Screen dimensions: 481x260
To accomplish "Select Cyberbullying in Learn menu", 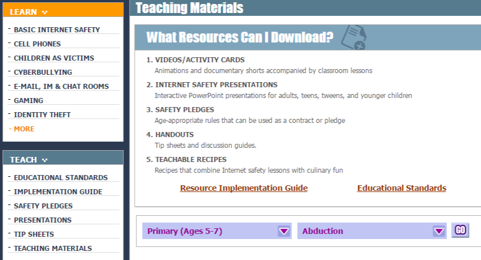I will coord(43,72).
